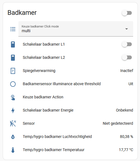Click the Spiegelverwarming mirror icon
This screenshot has width=140, height=161.
point(13,71)
